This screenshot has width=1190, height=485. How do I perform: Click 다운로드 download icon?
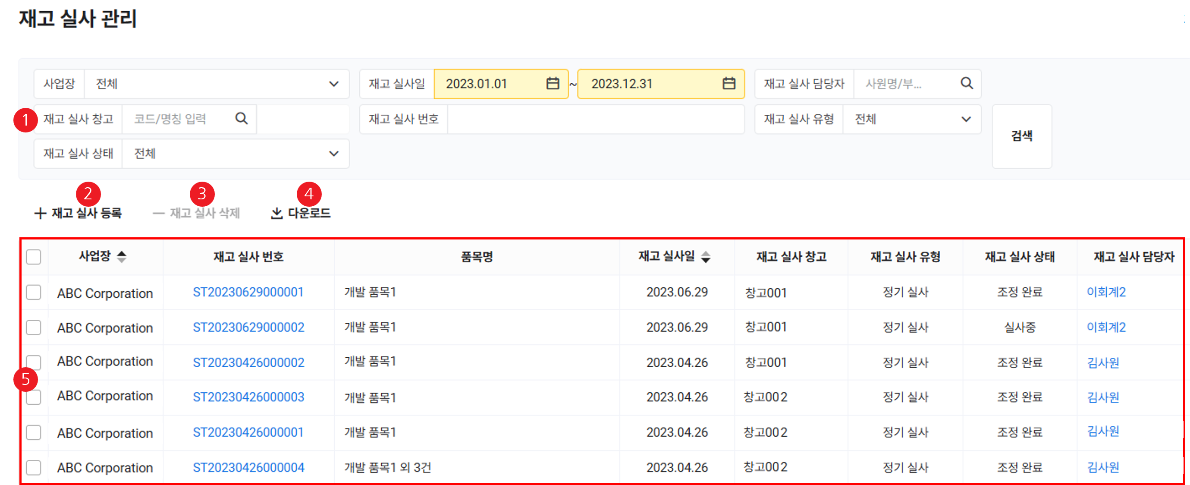pos(276,213)
